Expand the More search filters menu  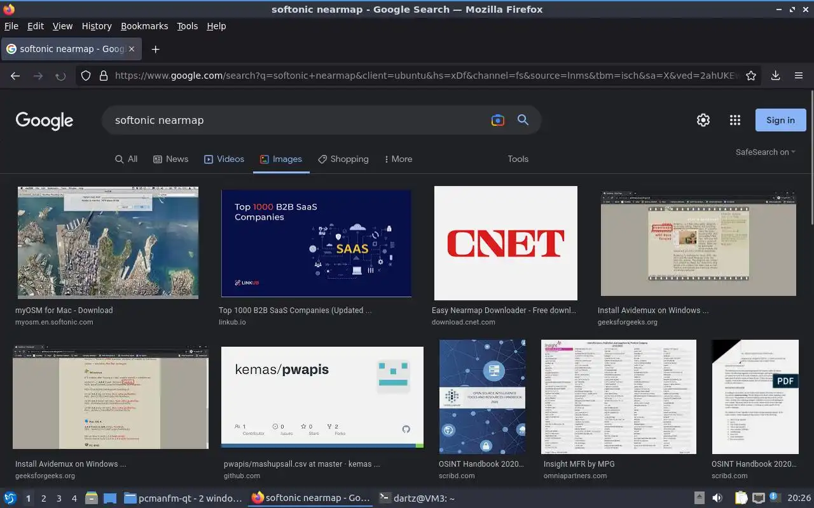pos(398,159)
